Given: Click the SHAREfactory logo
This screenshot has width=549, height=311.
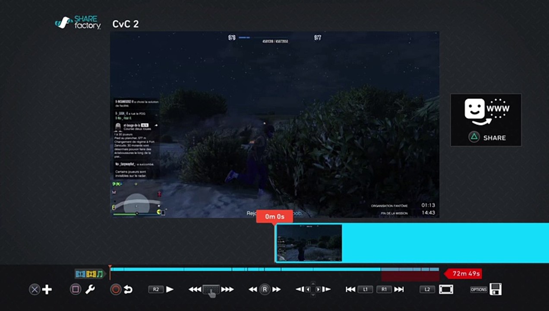Looking at the screenshot, I should 78,23.
